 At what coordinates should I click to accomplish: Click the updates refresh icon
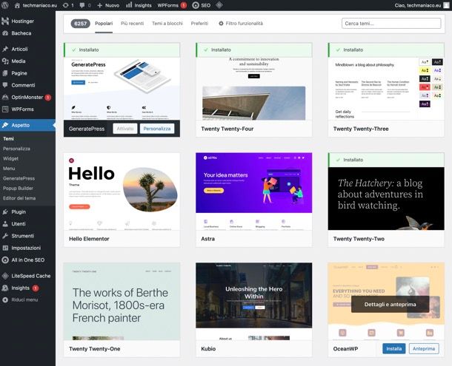pos(65,5)
